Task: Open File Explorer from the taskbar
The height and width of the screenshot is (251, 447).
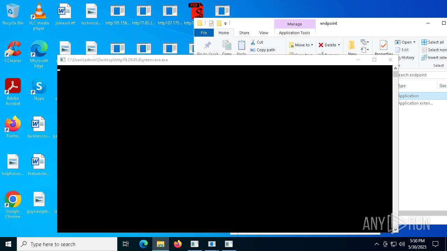Action: point(161,244)
